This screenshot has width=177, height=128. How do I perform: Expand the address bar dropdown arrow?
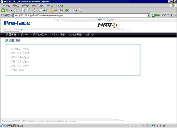click(149, 15)
